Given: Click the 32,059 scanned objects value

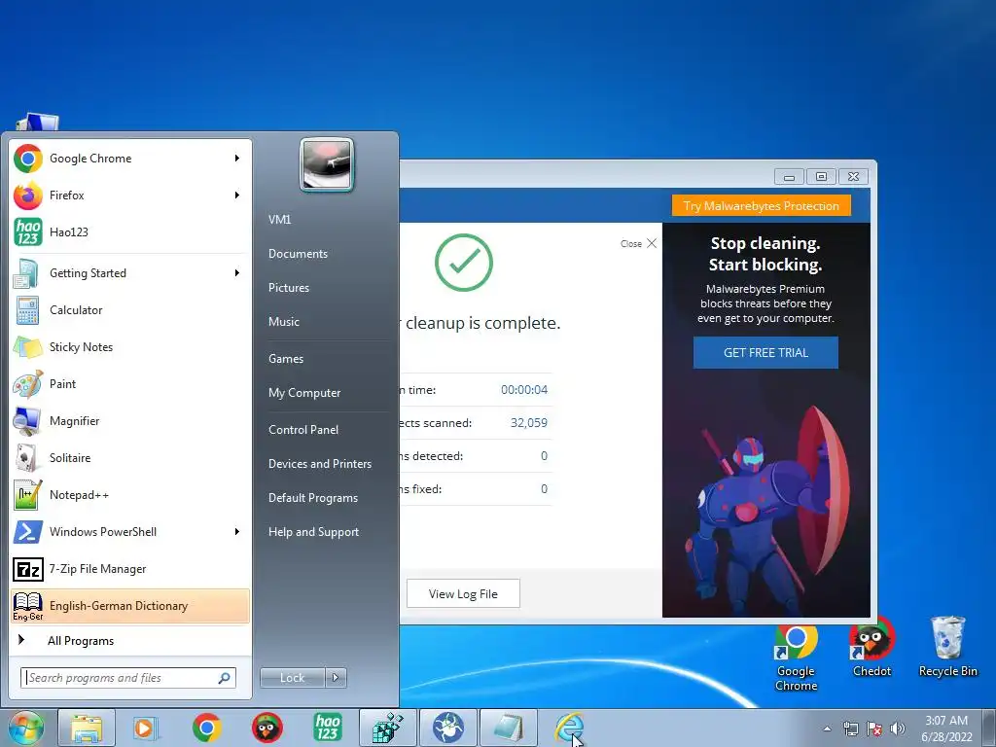Looking at the screenshot, I should [528, 423].
